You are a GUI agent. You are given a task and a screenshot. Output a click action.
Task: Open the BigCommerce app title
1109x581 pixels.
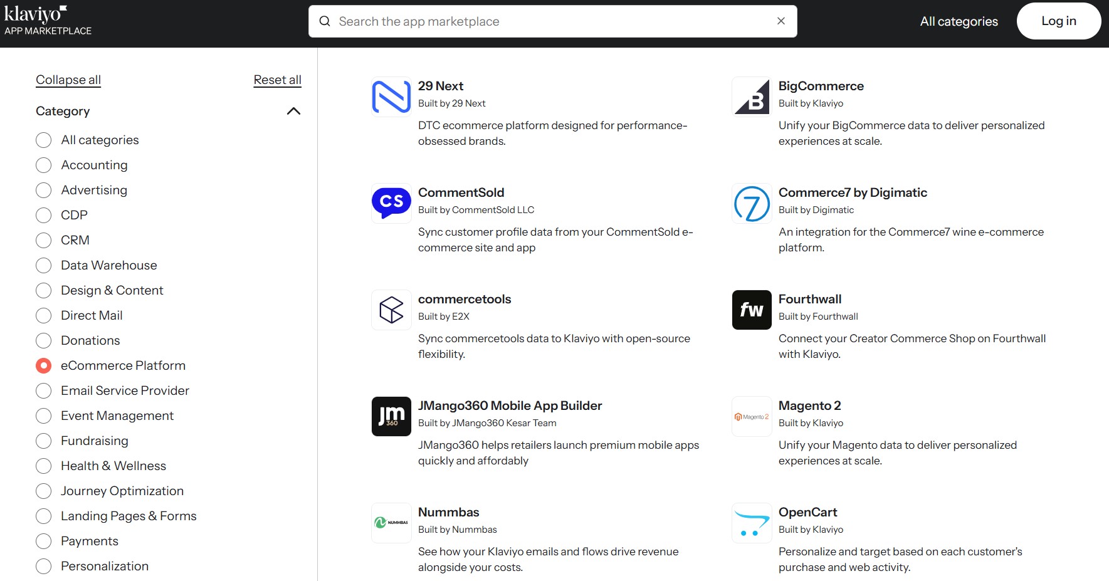821,86
